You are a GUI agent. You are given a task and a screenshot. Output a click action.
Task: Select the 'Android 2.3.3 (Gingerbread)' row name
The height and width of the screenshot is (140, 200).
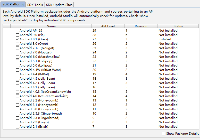click(41, 114)
